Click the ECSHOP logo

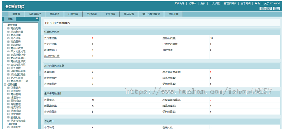15,7
